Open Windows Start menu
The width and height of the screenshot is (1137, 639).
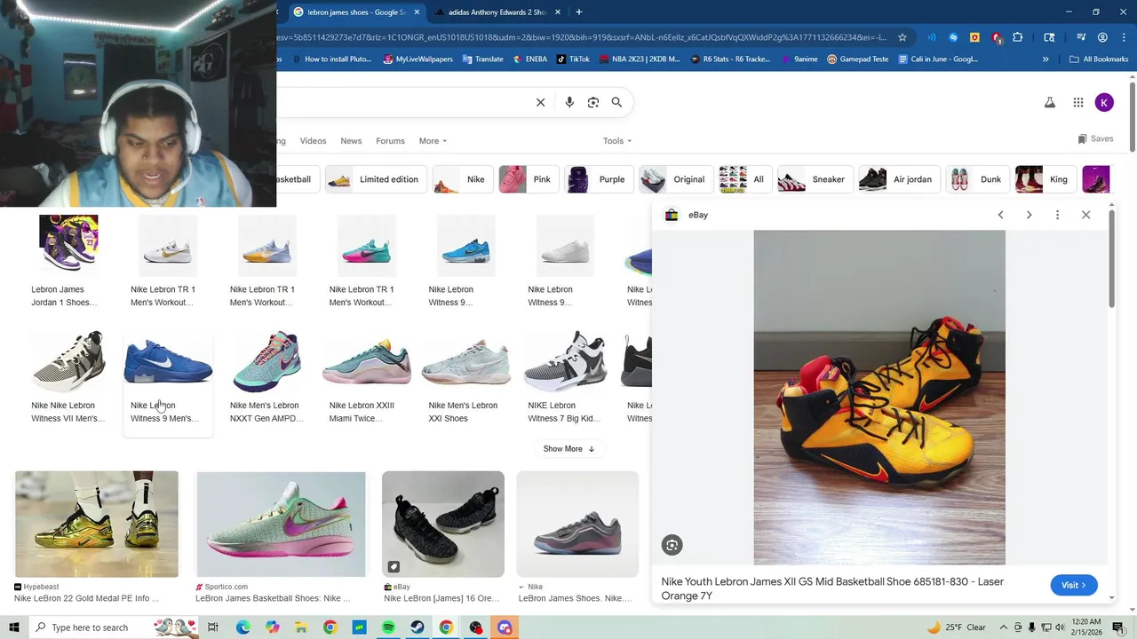[14, 627]
